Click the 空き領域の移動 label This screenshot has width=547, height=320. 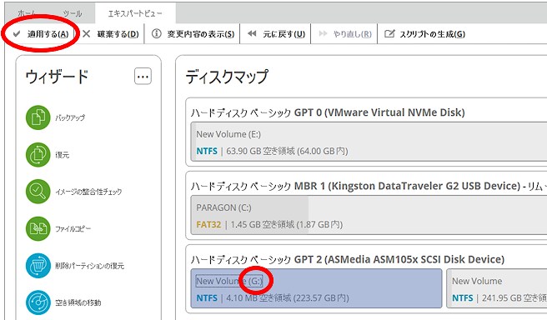[x=78, y=302]
